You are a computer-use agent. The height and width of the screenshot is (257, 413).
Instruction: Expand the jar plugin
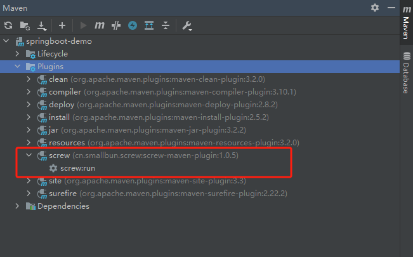click(29, 129)
